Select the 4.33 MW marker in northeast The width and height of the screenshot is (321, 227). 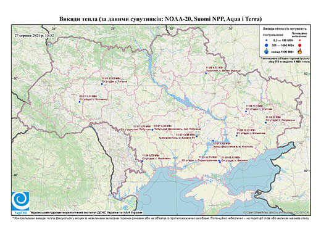point(206,73)
